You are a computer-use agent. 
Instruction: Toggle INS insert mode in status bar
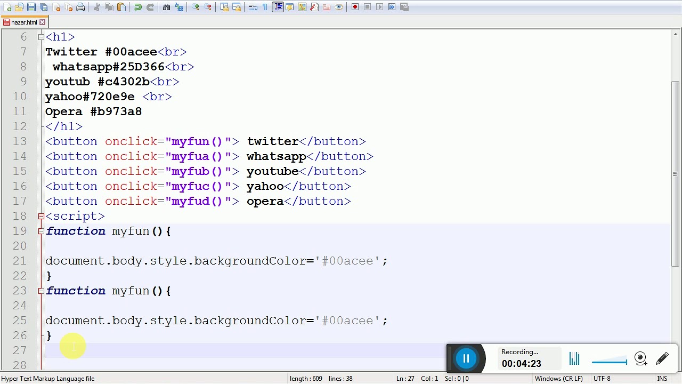pos(662,379)
